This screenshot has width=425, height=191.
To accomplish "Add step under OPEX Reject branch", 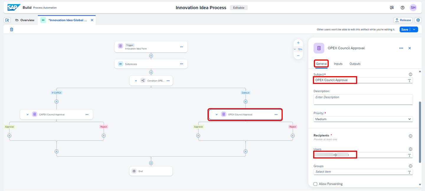I will [292, 136].
